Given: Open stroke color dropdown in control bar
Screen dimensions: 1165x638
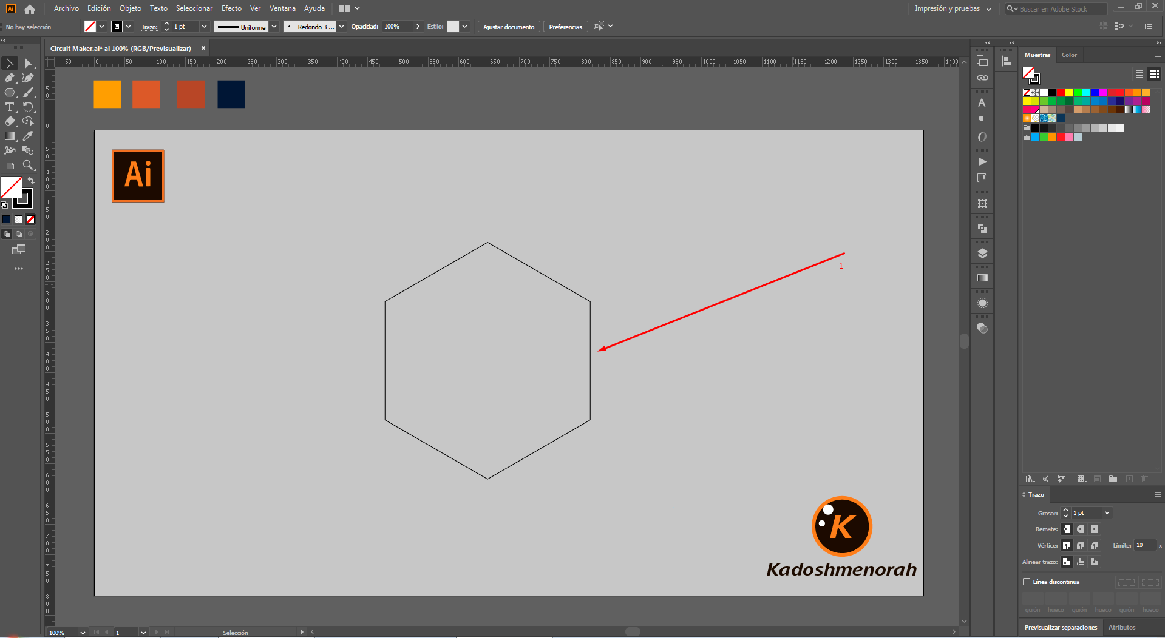Looking at the screenshot, I should click(x=129, y=27).
